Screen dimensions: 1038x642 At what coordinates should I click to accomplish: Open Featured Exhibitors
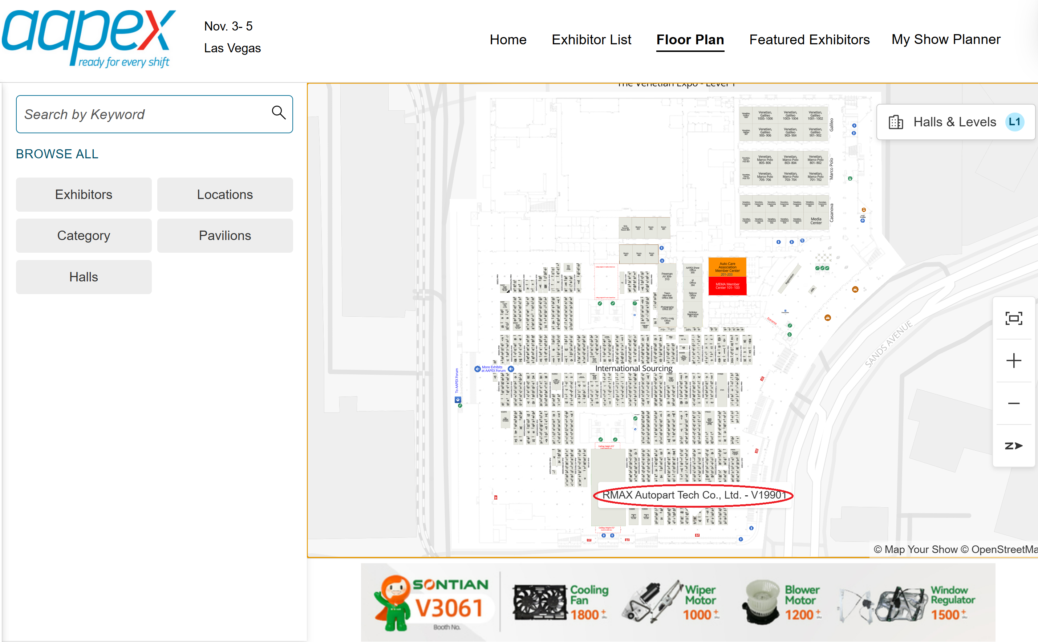[809, 40]
